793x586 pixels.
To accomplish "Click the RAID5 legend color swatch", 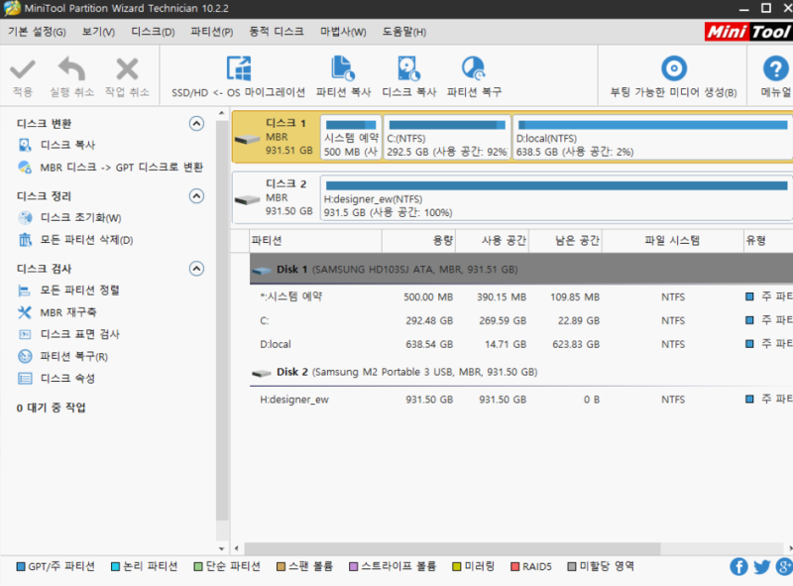I will [514, 567].
